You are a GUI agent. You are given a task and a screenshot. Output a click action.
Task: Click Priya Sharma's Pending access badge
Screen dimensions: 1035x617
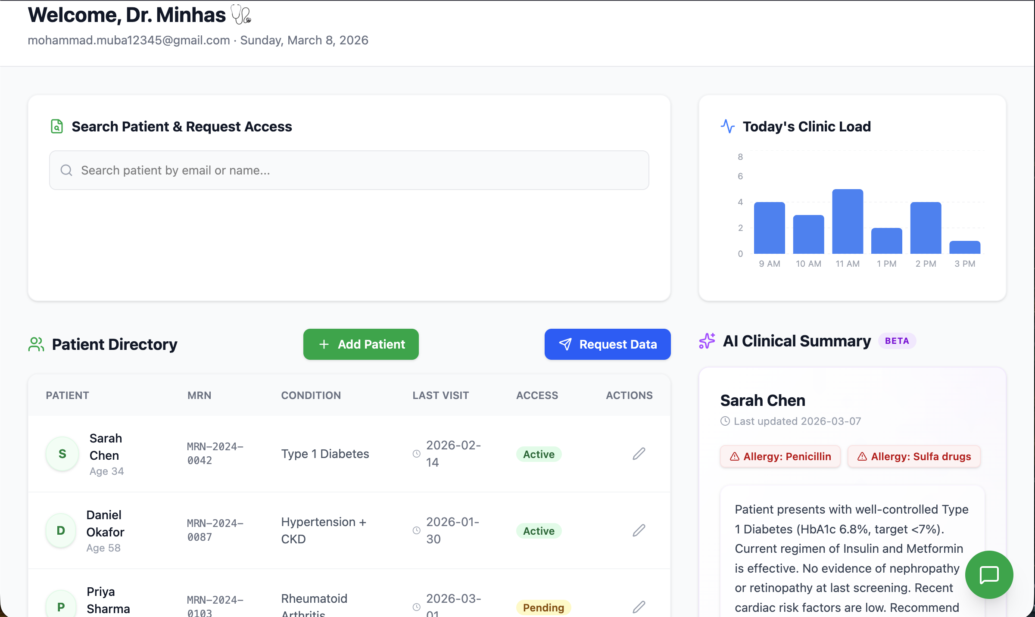click(x=543, y=608)
